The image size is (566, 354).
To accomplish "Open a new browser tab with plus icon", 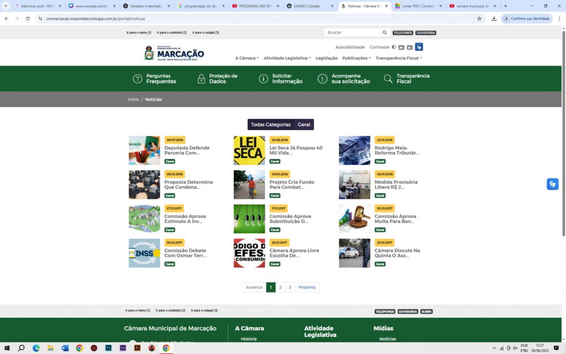I will click(x=505, y=6).
